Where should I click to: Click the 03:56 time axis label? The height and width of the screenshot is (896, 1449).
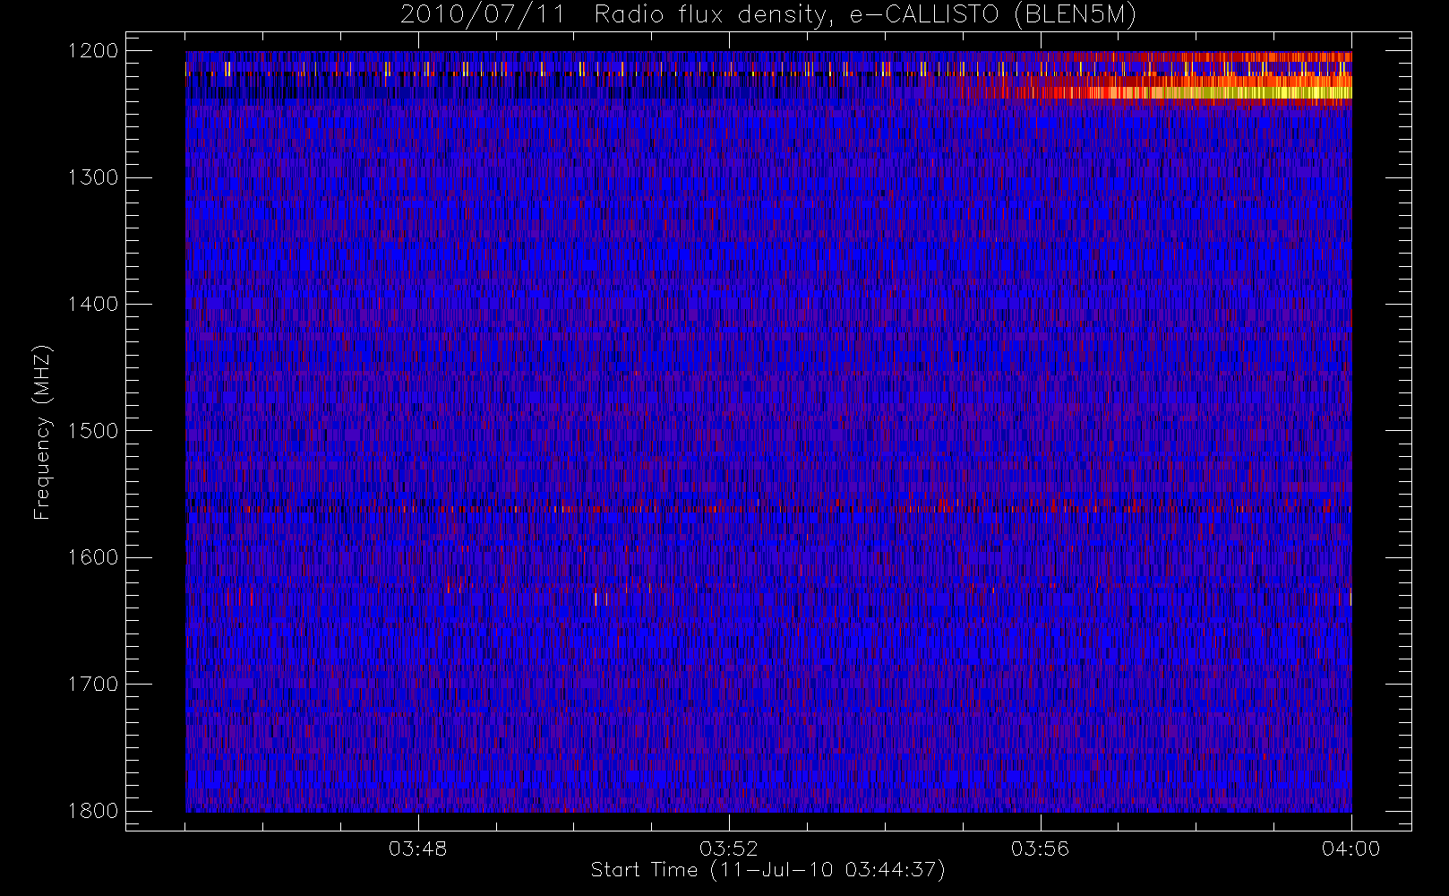coord(1040,849)
